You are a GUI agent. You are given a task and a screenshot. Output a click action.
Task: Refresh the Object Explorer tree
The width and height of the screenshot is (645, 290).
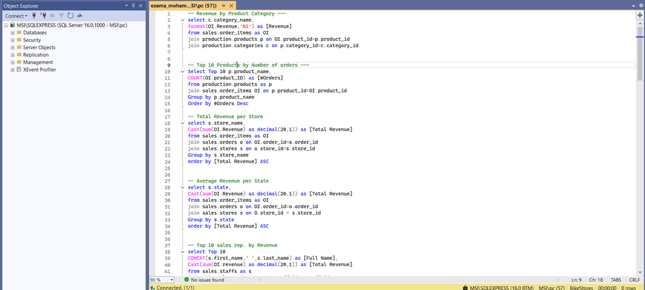(70, 15)
